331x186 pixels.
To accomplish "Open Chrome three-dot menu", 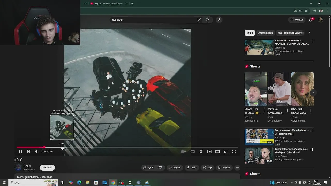I will 327,11.
